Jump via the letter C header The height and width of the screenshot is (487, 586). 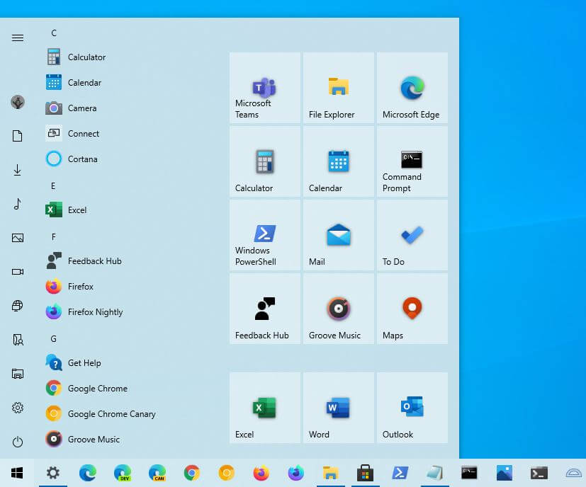pyautogui.click(x=54, y=33)
